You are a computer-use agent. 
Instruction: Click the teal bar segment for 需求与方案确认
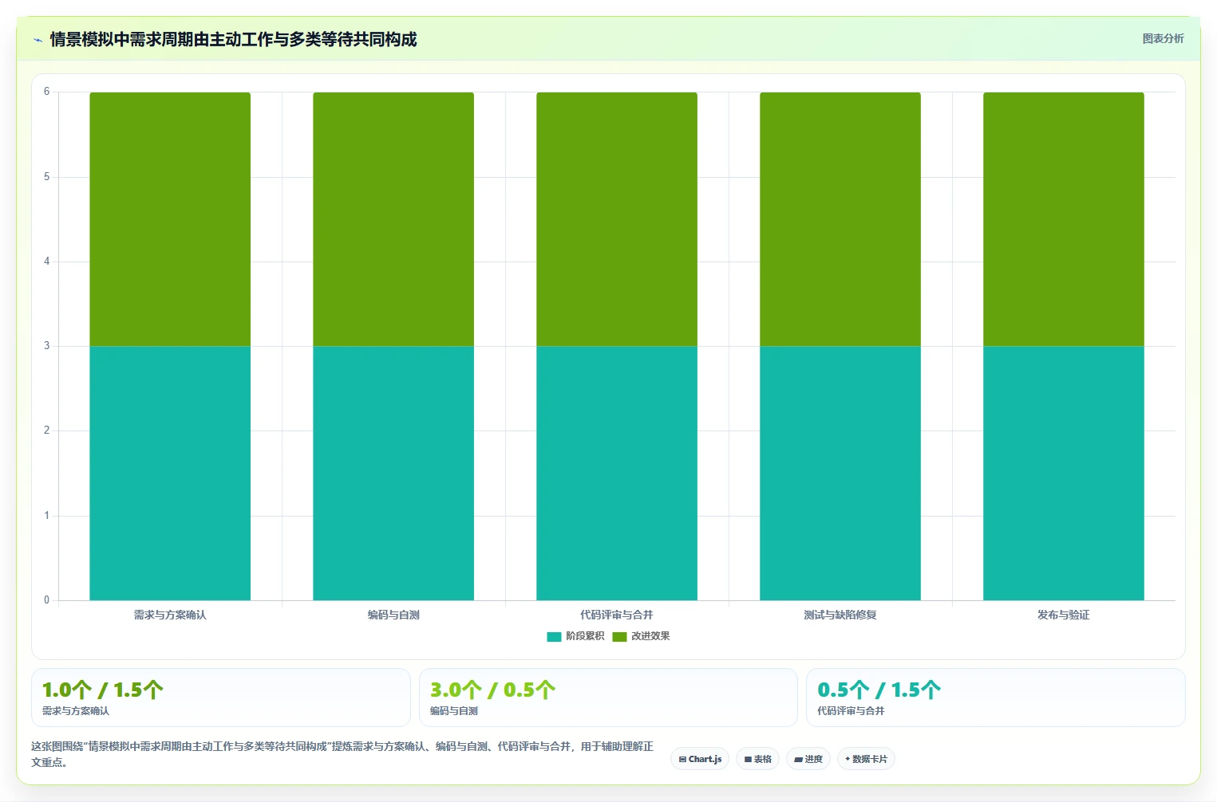[170, 473]
